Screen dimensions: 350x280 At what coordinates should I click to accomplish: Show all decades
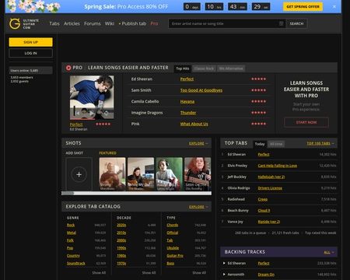click(149, 273)
